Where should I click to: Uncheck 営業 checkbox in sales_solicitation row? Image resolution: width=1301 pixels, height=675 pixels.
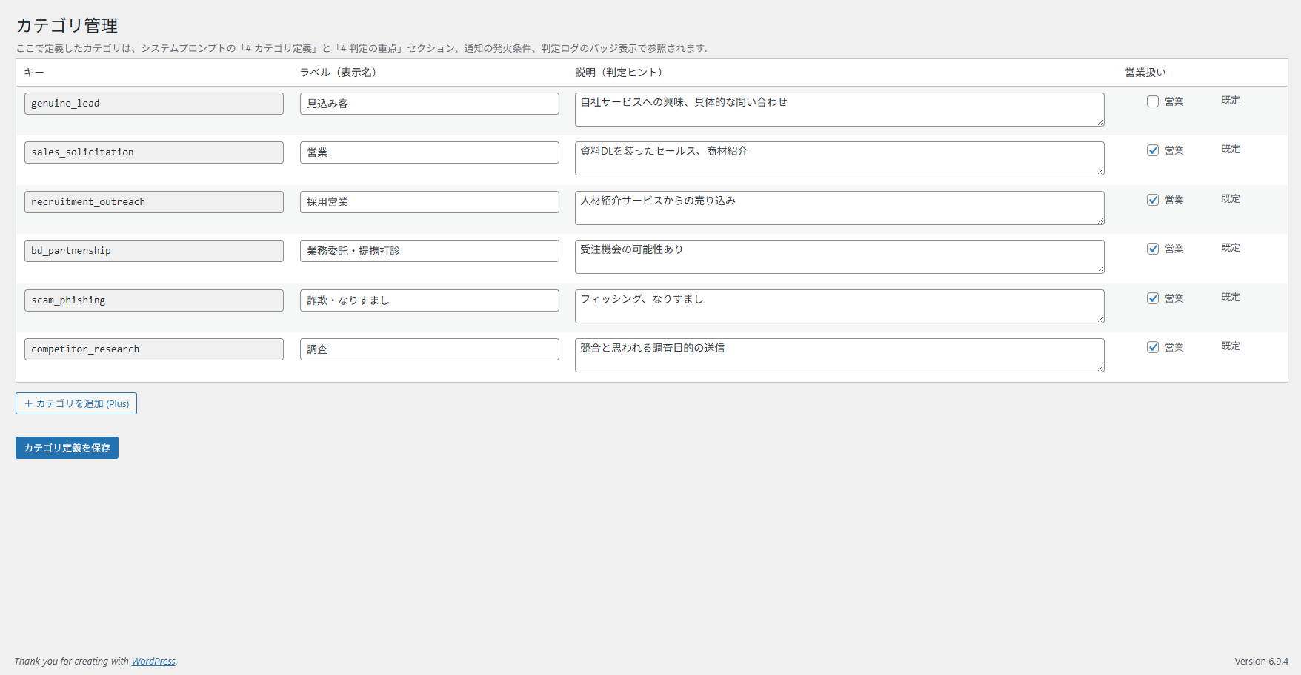[x=1153, y=150]
